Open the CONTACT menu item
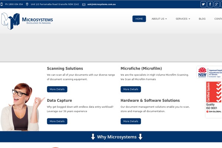This screenshot has height=148, width=222. 218,19
